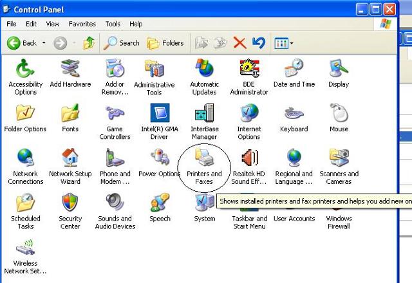Select the Date and Time icon
The width and height of the screenshot is (412, 283).
[x=294, y=68]
